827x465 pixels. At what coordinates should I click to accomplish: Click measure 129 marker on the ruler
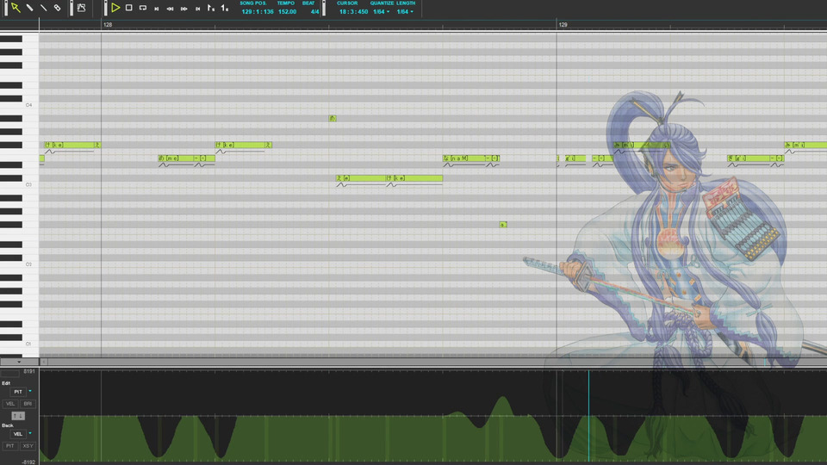tap(563, 25)
